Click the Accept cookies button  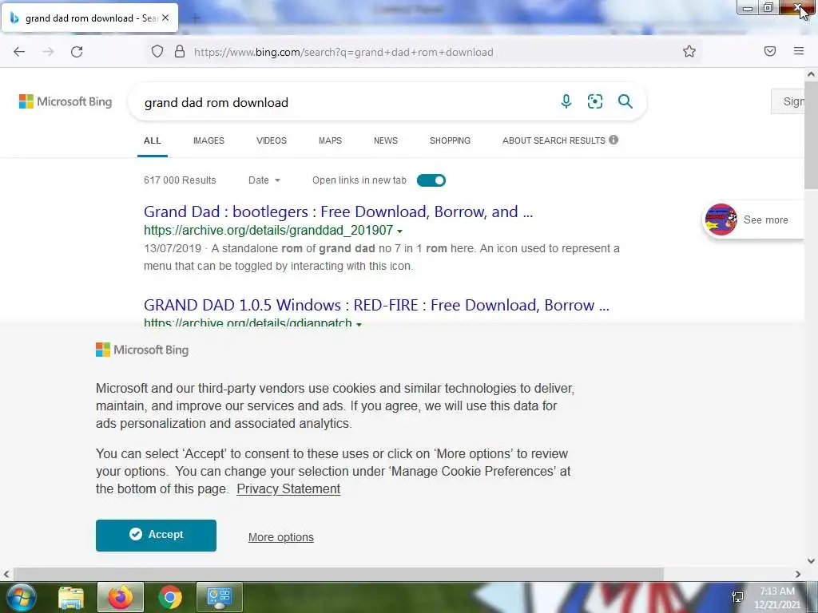(x=156, y=535)
